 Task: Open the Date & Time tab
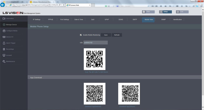(x=79, y=20)
